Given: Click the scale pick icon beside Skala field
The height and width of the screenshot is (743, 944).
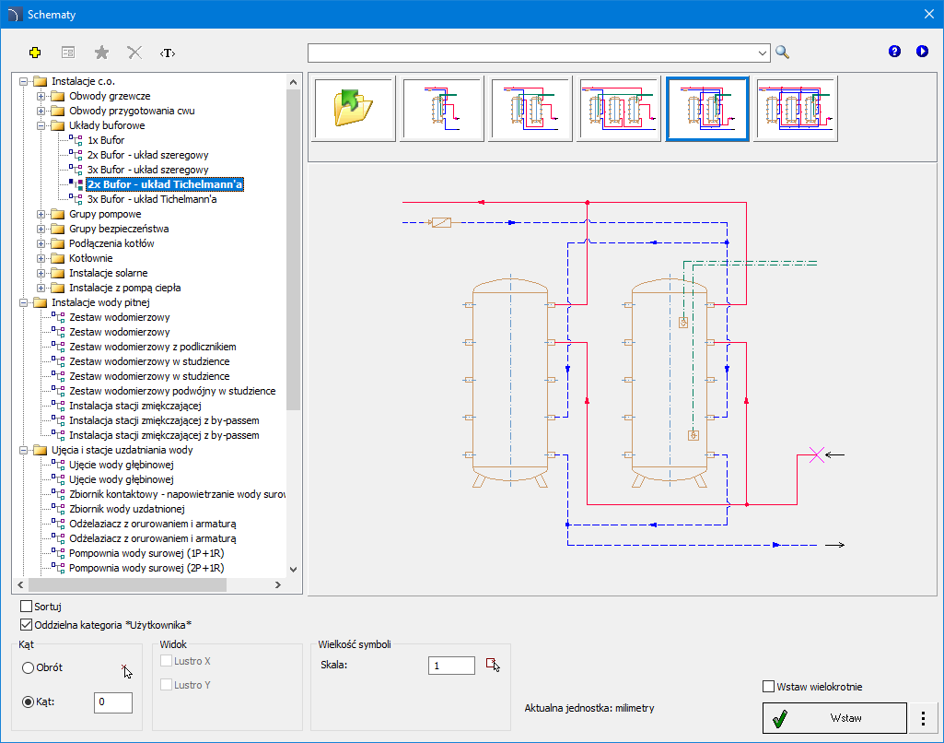Looking at the screenshot, I should tap(493, 665).
